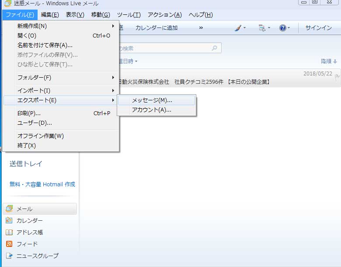341x267 pixels.
Task: Click the flag icon on the message row
Action: click(x=337, y=78)
